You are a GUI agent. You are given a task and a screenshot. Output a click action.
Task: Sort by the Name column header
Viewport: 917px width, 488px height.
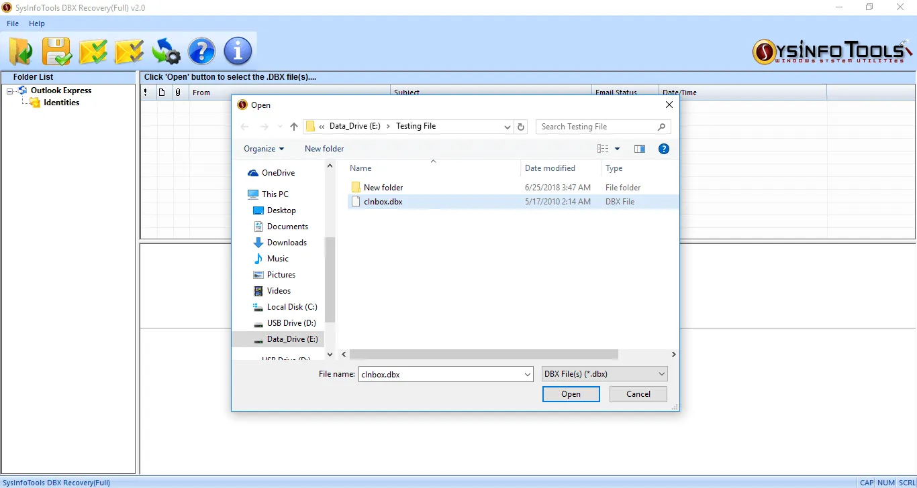pos(434,168)
